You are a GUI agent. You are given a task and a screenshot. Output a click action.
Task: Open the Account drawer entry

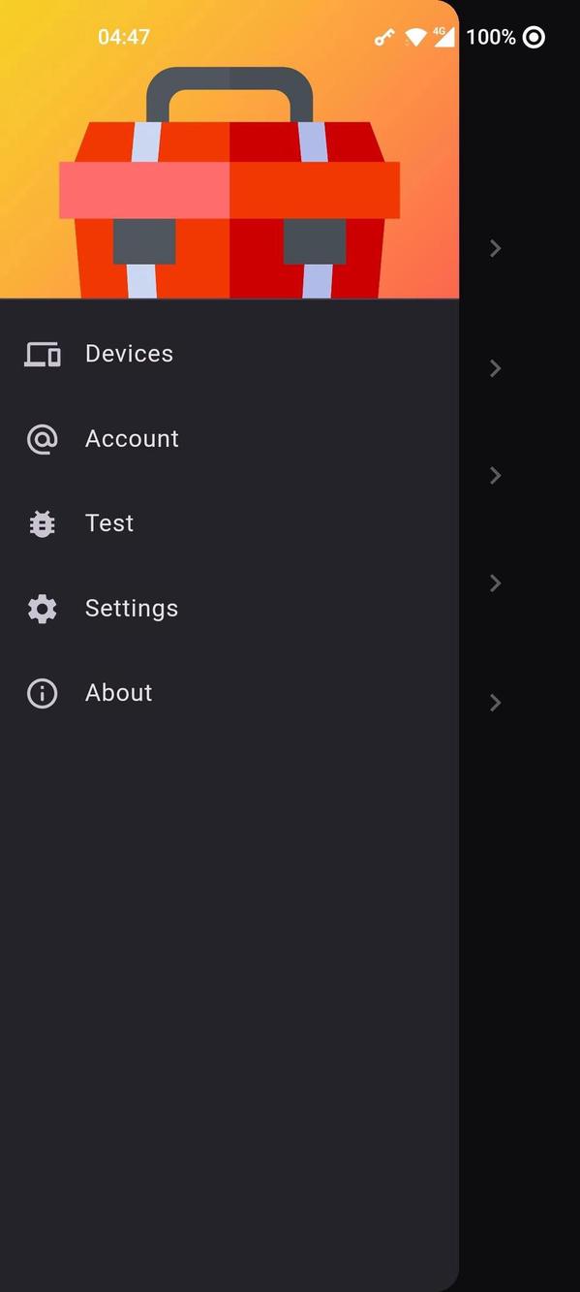[132, 439]
